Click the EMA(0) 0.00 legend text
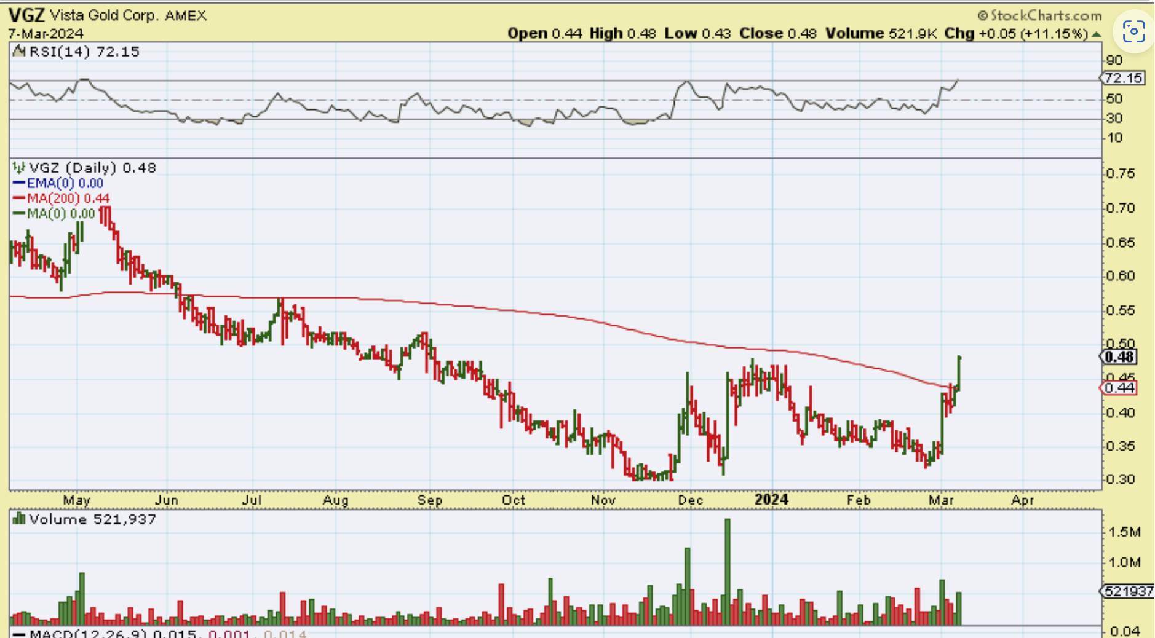1155x638 pixels. pyautogui.click(x=65, y=183)
